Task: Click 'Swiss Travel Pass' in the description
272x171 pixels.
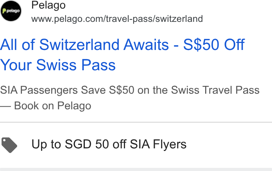Action: (x=215, y=90)
